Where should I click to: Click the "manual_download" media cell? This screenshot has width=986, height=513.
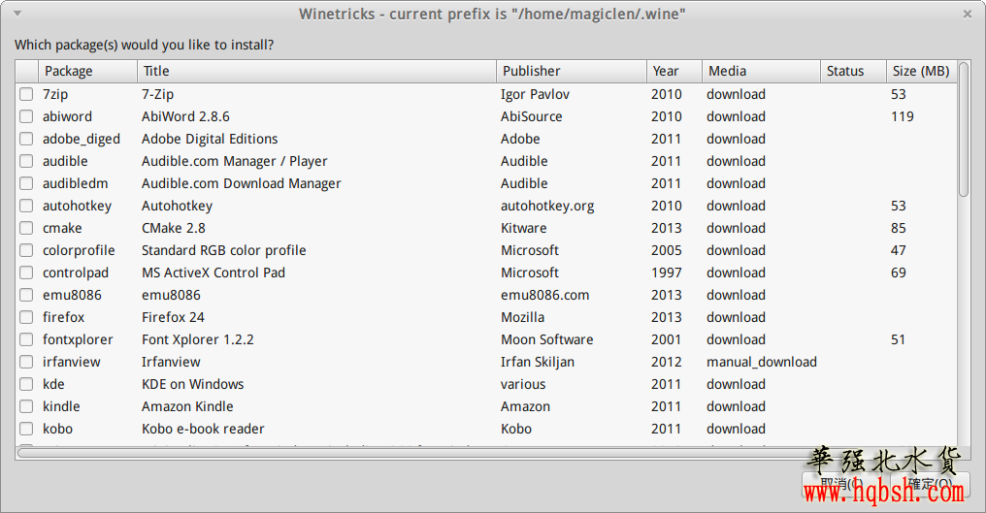762,362
